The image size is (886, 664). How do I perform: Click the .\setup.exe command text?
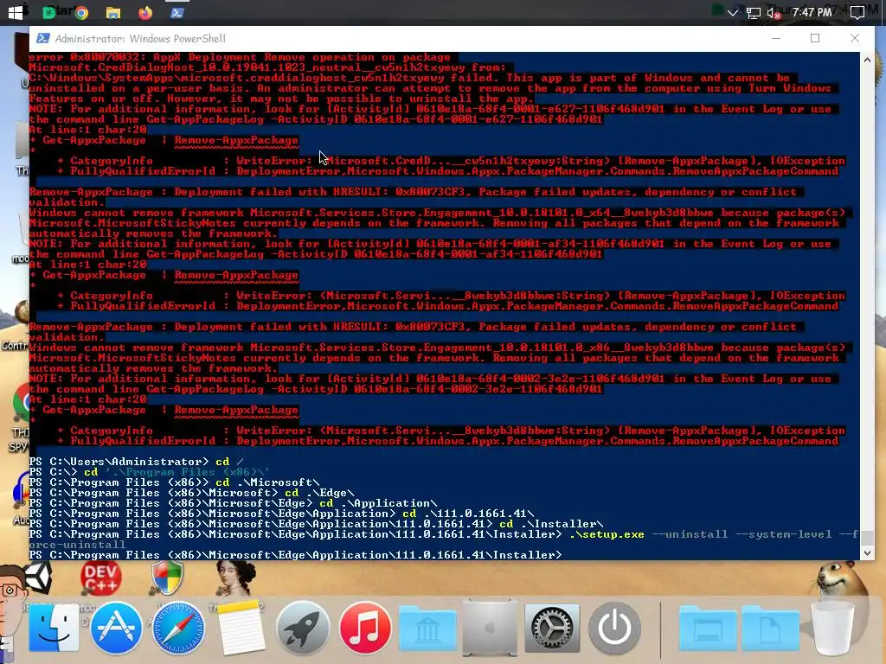point(607,534)
